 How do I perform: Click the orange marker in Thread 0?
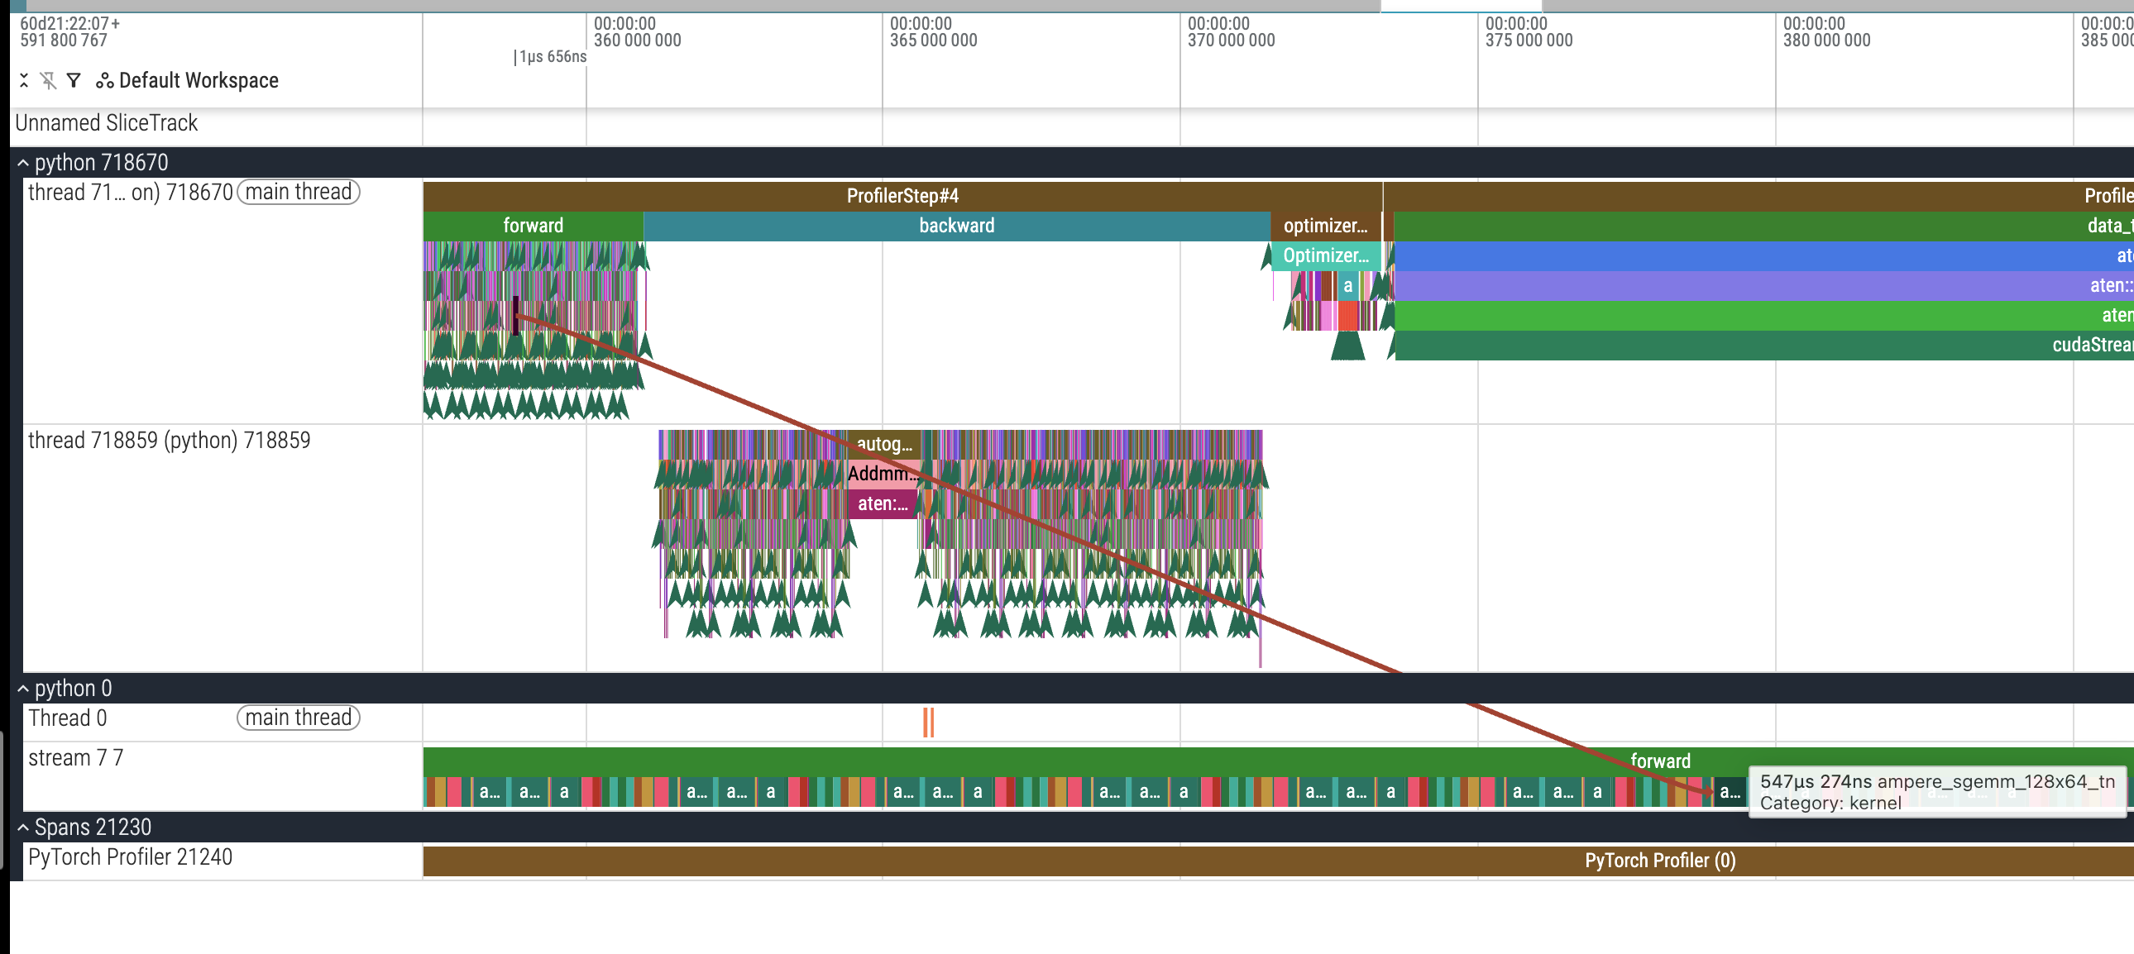point(928,723)
